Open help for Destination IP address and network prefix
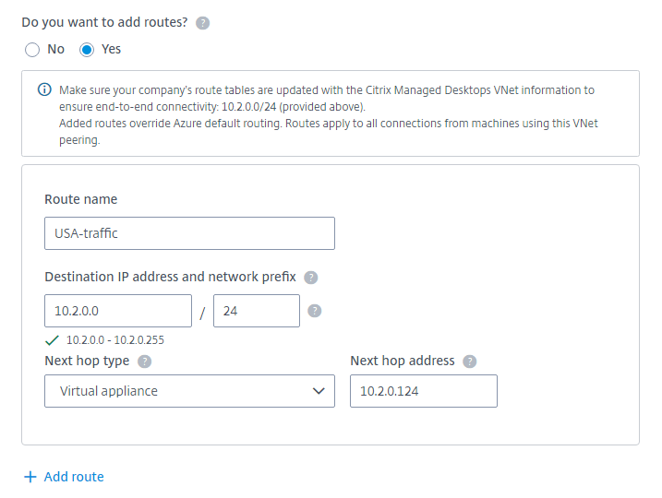 pos(311,277)
